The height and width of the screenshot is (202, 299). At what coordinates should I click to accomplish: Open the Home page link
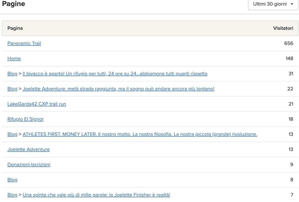coord(14,58)
